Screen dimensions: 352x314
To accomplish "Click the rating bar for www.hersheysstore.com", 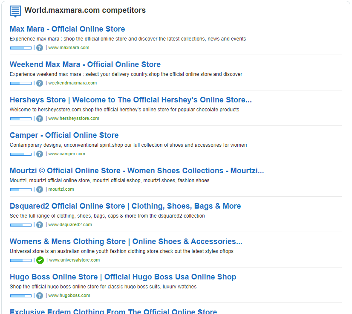I will tap(21, 119).
